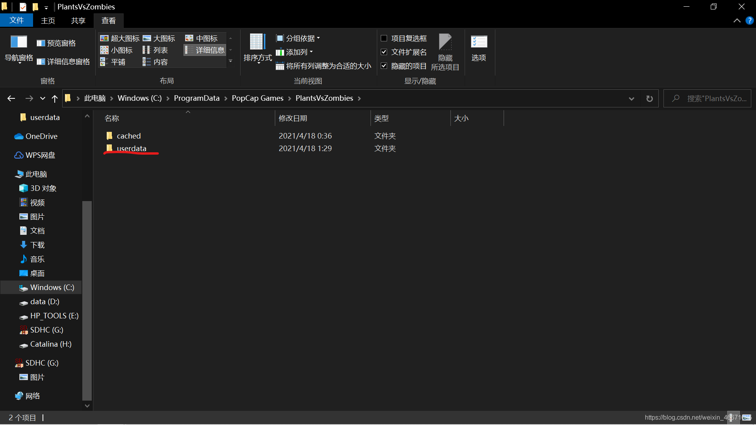The width and height of the screenshot is (756, 425).
Task: Toggle the Preview pane (预览窗格)
Action: 56,43
